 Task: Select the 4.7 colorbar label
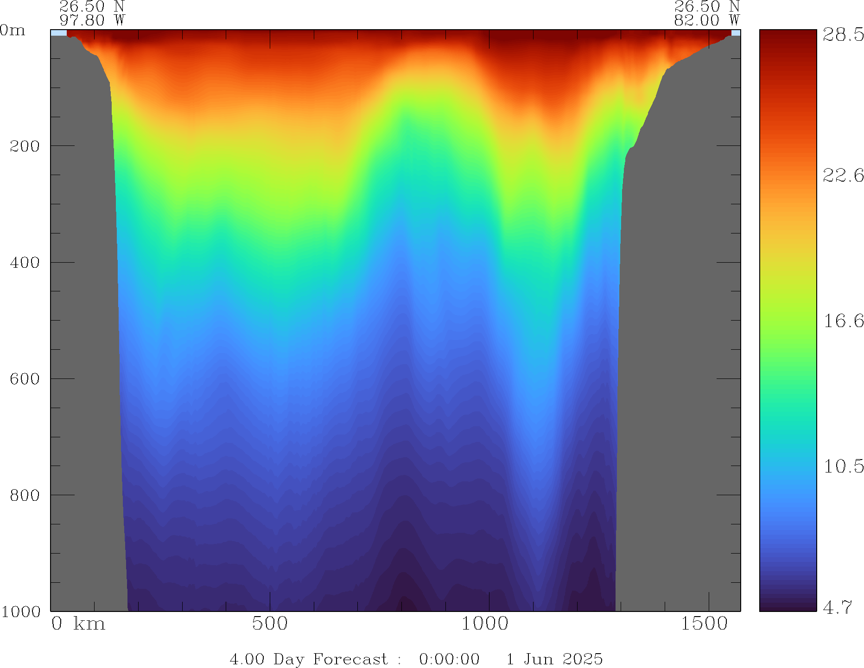coord(838,607)
